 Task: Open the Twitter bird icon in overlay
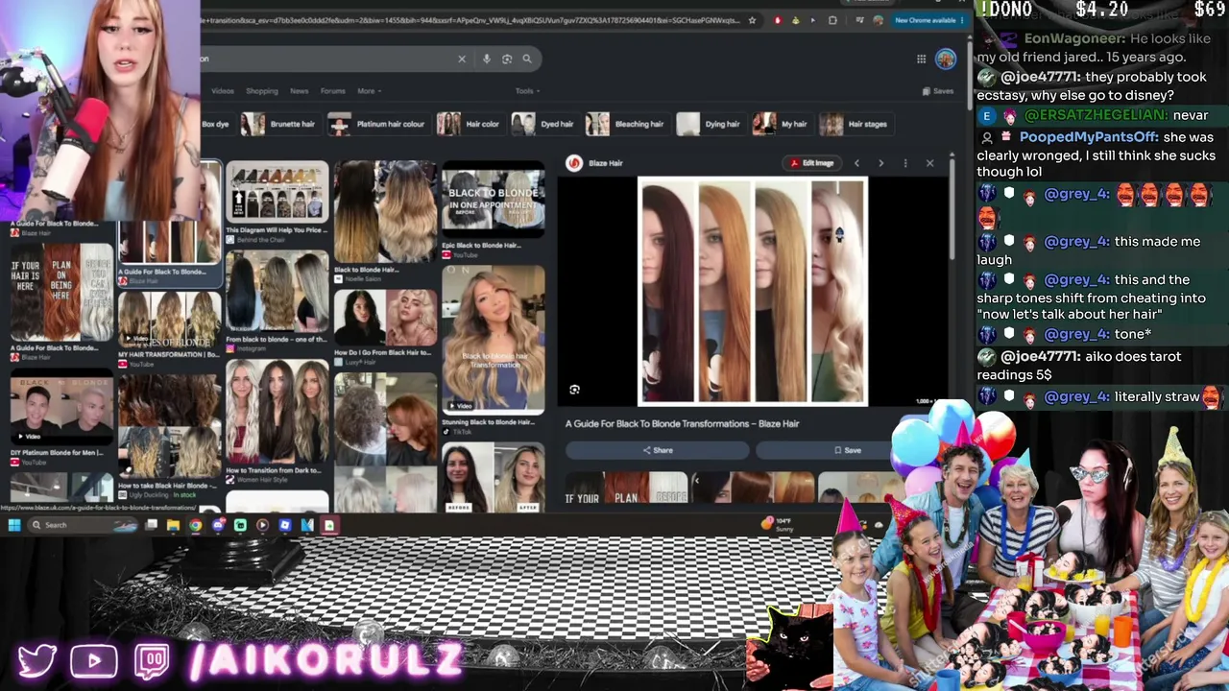37,661
